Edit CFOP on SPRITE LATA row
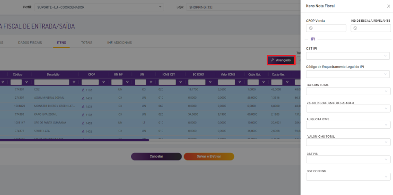This screenshot has width=393, height=195. [83, 131]
